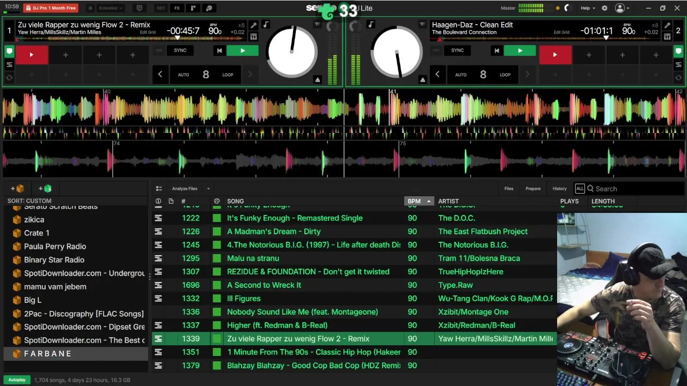Open the Practice mode icon next to sampler
The height and width of the screenshot is (386, 687).
(209, 8)
